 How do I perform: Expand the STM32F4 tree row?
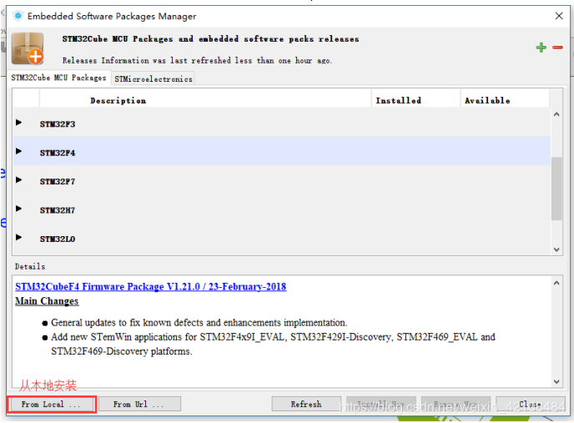pyautogui.click(x=18, y=151)
